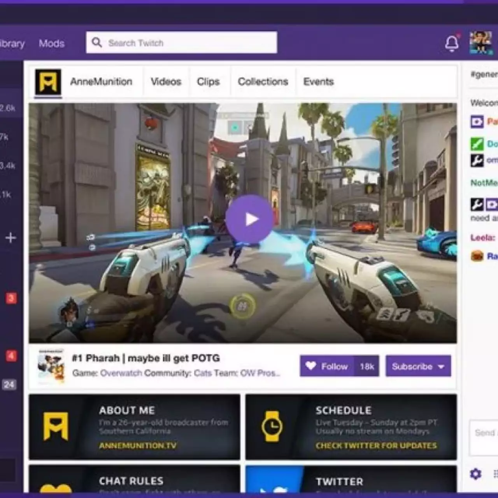Open the ANNEMUNITION.TV link
Image resolution: width=498 pixels, height=498 pixels.
(x=138, y=445)
